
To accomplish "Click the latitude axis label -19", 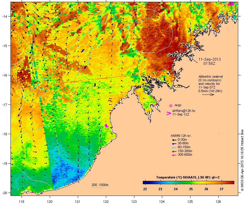I will tap(4, 163).
